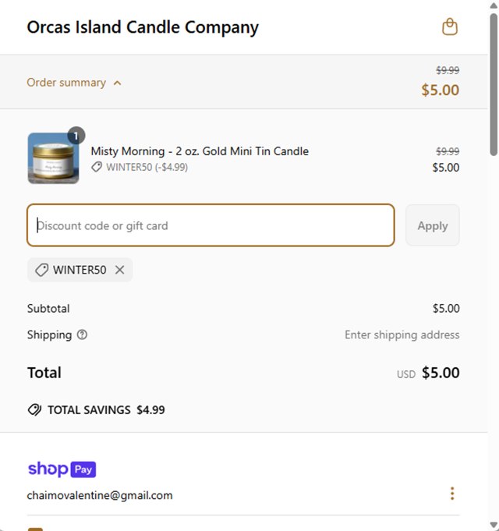Click the discount code input field
This screenshot has width=499, height=531.
point(211,225)
